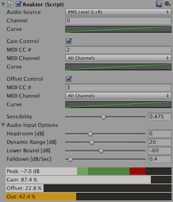Image resolution: width=173 pixels, height=202 pixels.
Task: Click the Lower Bound value field showing -60
Action: click(x=160, y=151)
